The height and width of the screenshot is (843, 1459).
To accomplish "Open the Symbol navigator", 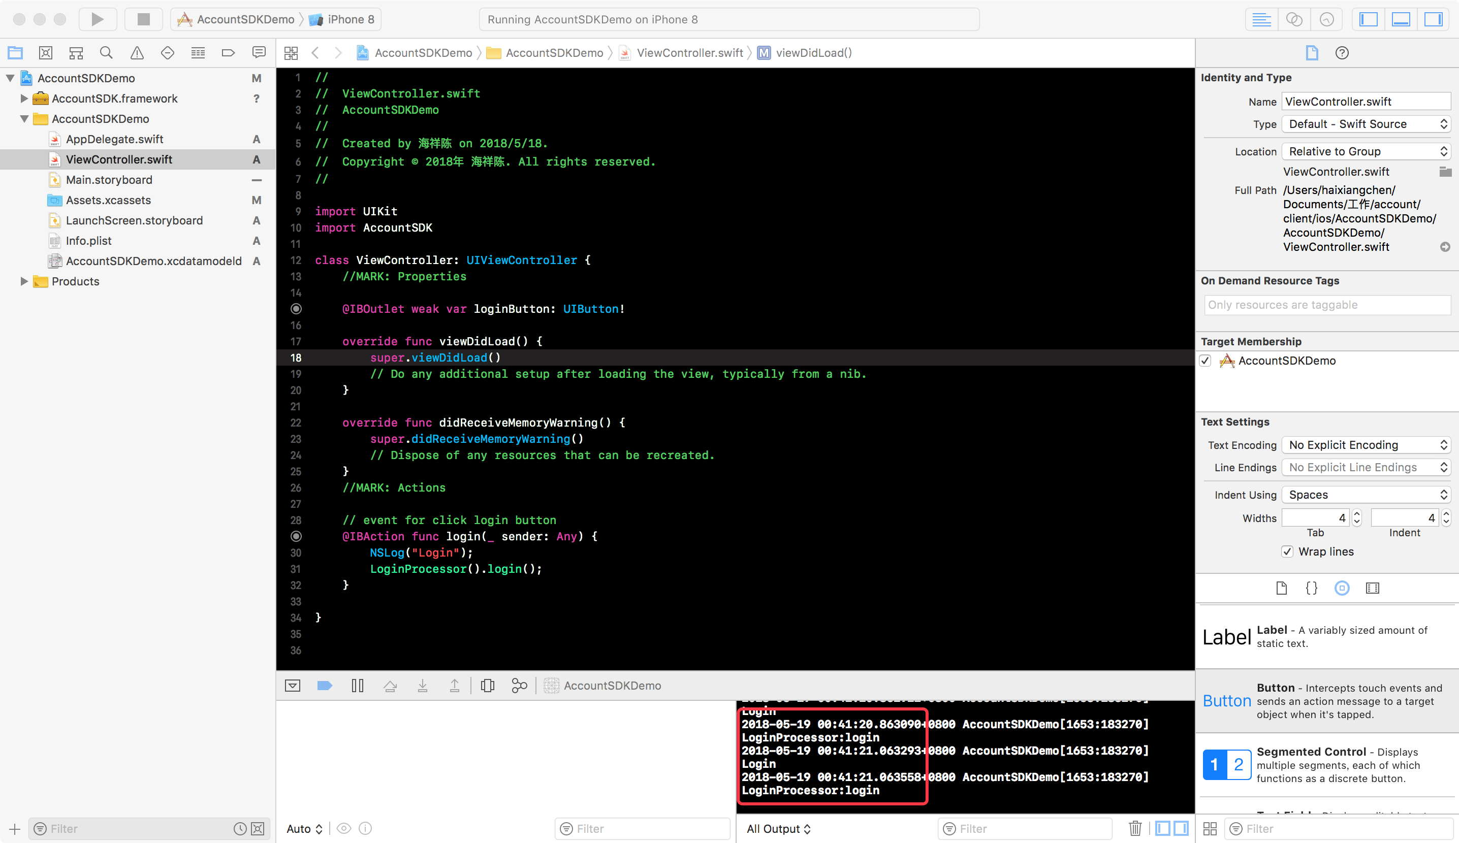I will (76, 53).
